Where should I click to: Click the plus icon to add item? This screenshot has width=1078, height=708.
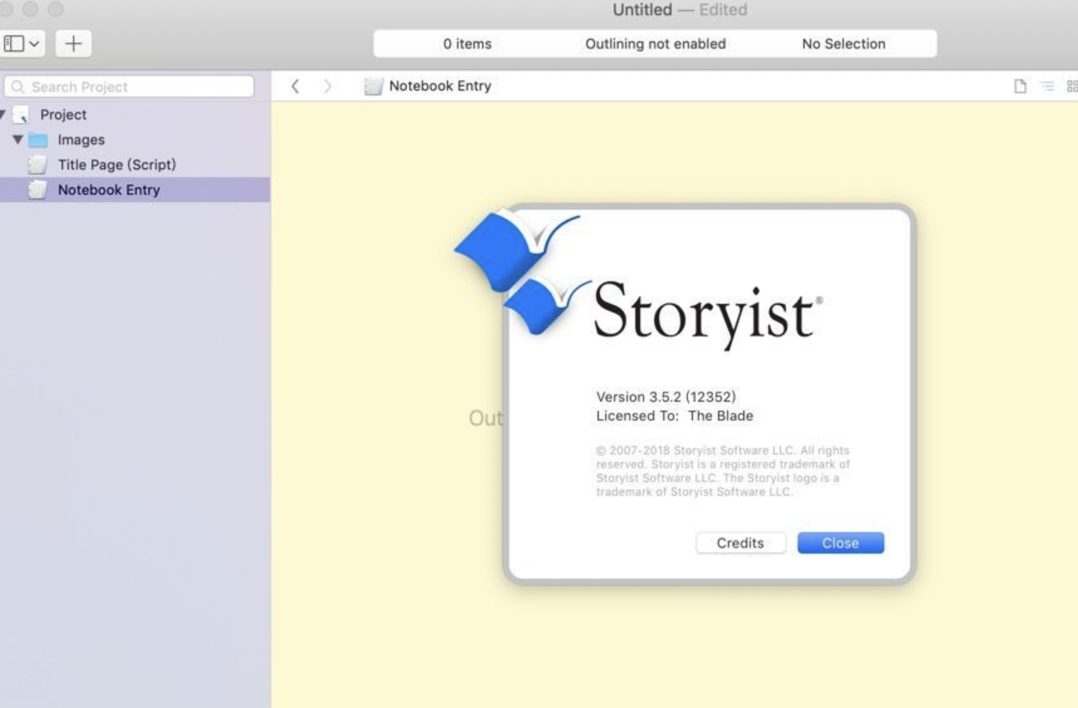click(73, 43)
